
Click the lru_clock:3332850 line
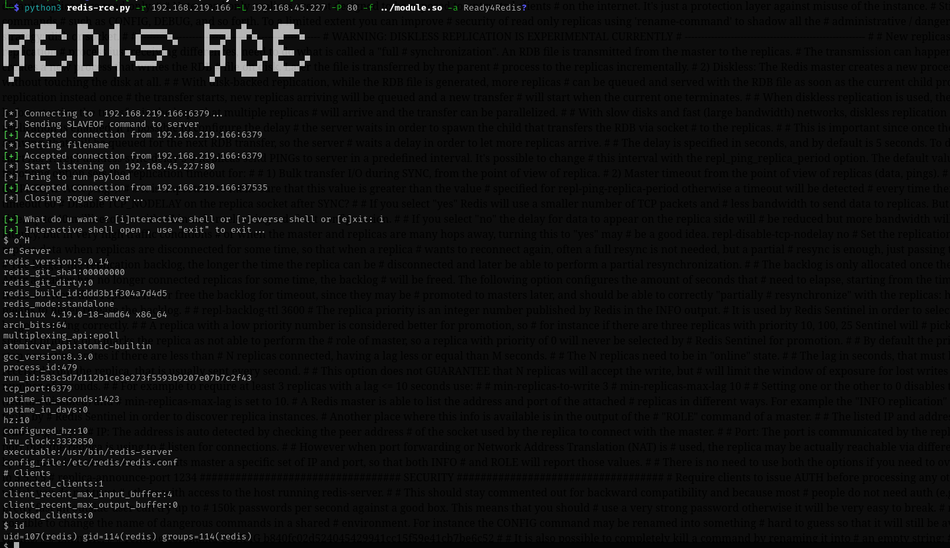(48, 442)
